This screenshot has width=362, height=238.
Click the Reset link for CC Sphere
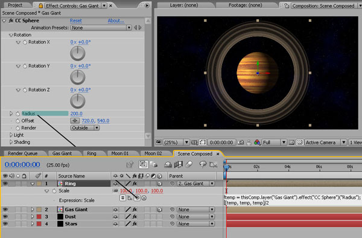pos(76,21)
